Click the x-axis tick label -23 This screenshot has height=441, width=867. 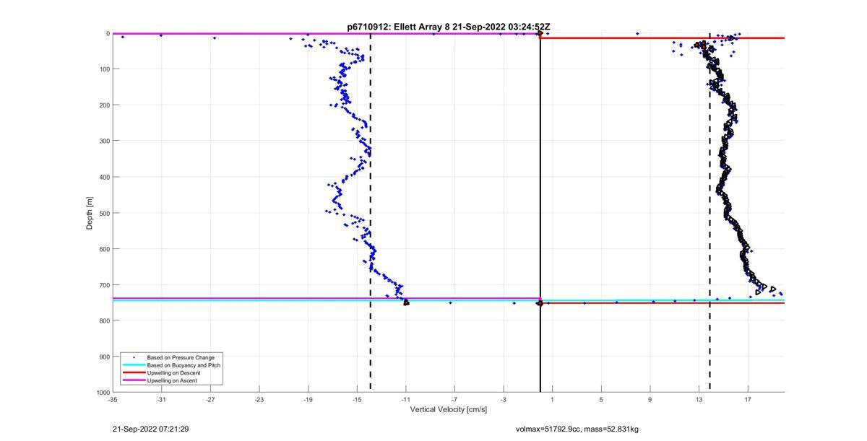pyautogui.click(x=259, y=399)
